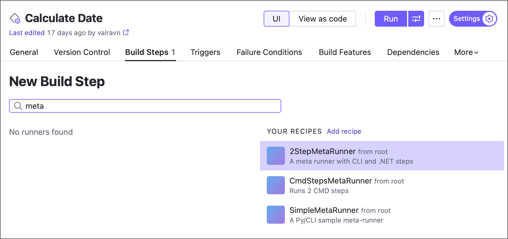
Task: Select the CmdStepsMetaRunner recipe icon
Action: [275, 185]
